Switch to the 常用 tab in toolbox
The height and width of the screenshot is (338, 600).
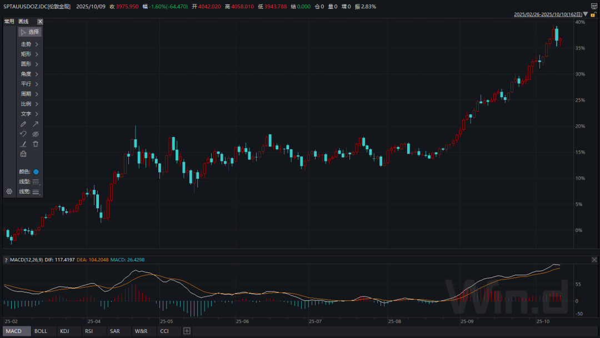(x=9, y=21)
